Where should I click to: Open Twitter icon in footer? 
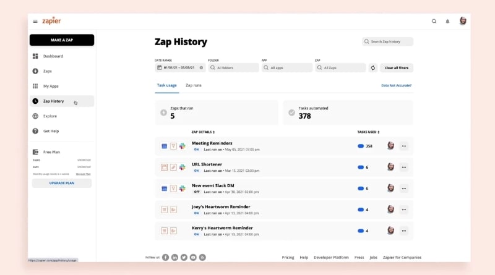click(184, 257)
